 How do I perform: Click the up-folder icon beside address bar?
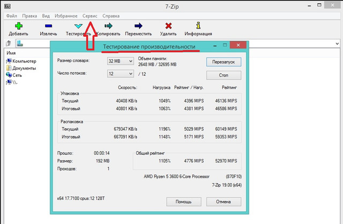[x=9, y=43]
